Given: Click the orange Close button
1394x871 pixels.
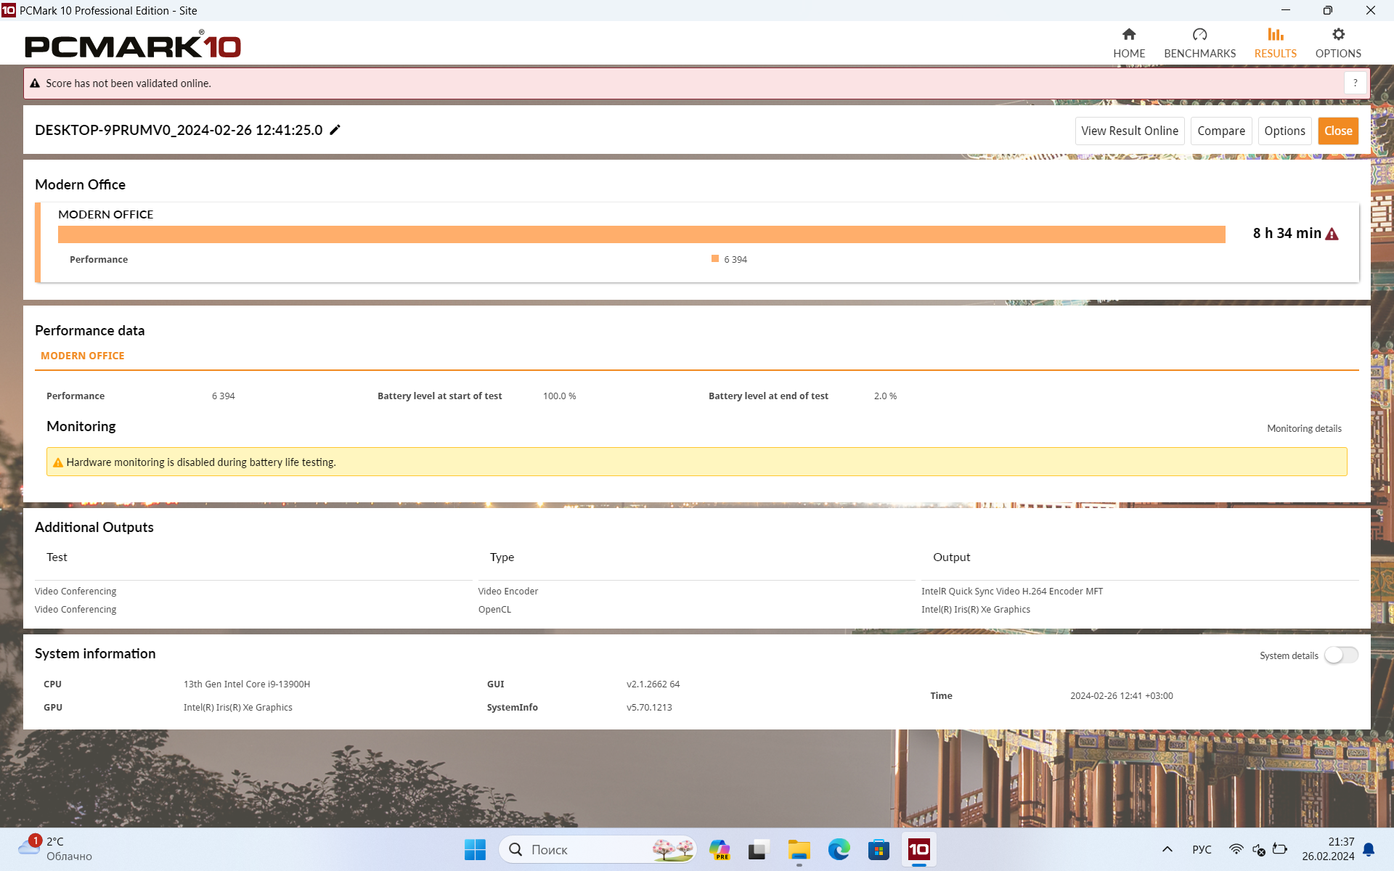Looking at the screenshot, I should pos(1337,131).
